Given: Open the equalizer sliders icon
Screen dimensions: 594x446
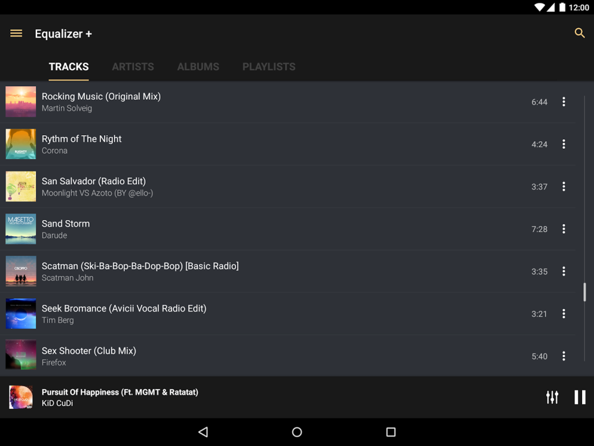Looking at the screenshot, I should click(552, 397).
